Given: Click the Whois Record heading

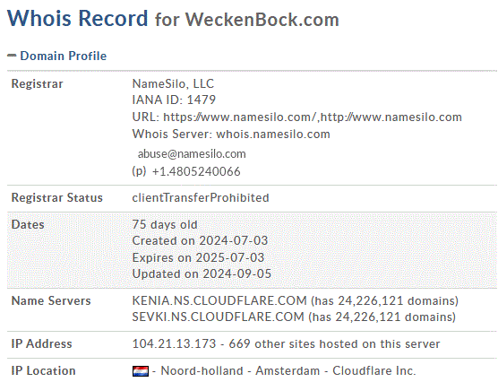Looking at the screenshot, I should click(78, 18).
